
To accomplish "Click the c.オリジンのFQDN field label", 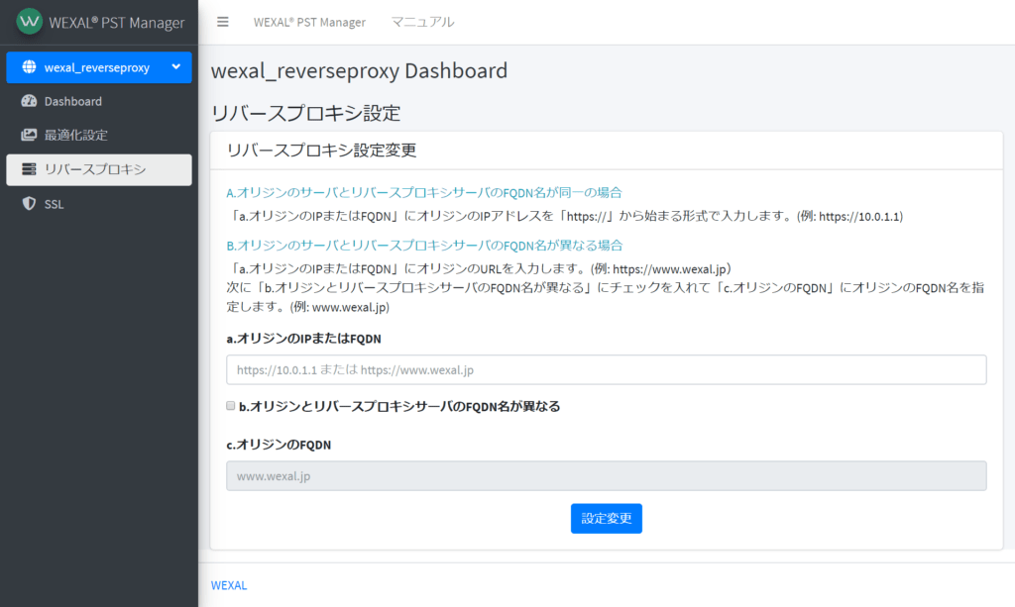I will coord(279,445).
